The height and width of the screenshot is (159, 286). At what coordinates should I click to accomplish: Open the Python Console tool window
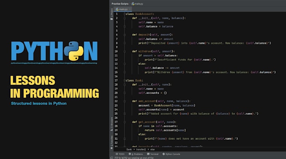pyautogui.click(x=171, y=154)
